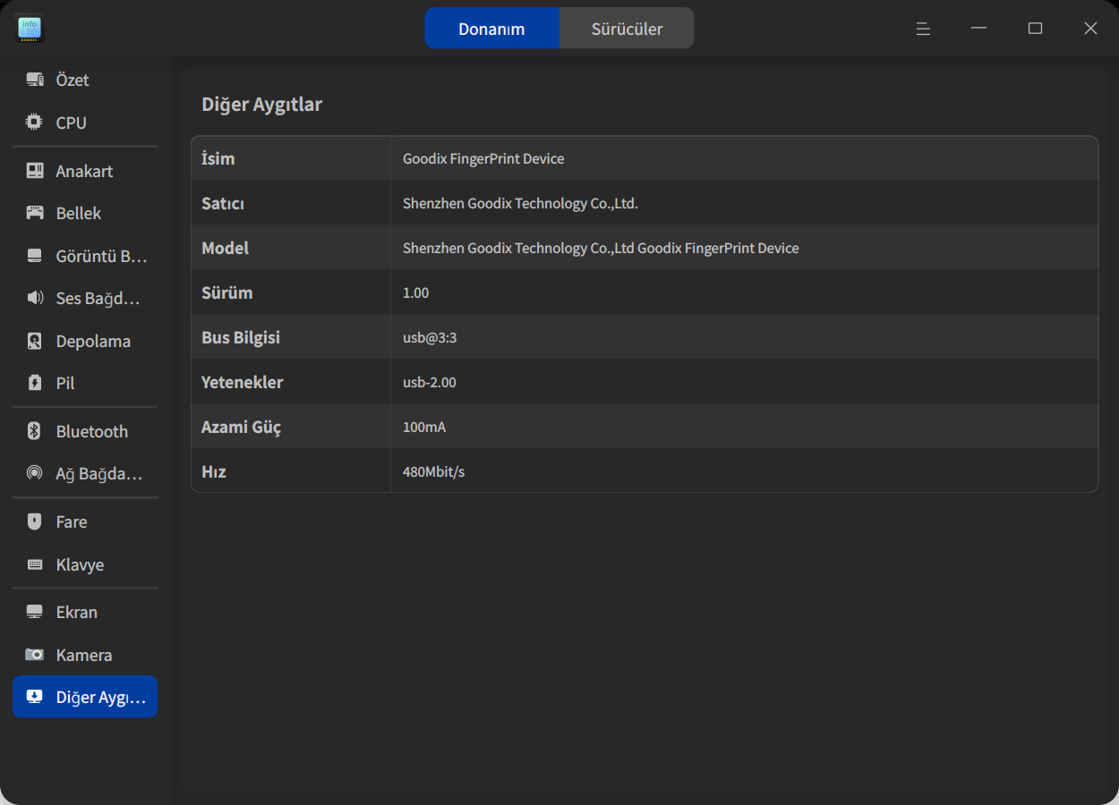Select the Azami Güç row label
1119x805 pixels.
(x=241, y=427)
